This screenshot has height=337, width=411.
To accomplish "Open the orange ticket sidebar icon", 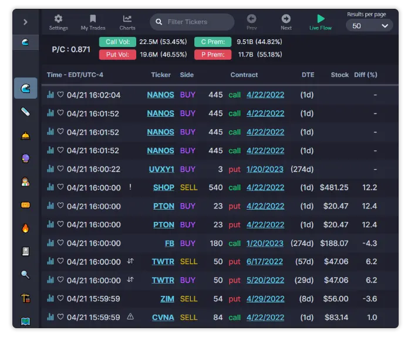I will pyautogui.click(x=25, y=205).
